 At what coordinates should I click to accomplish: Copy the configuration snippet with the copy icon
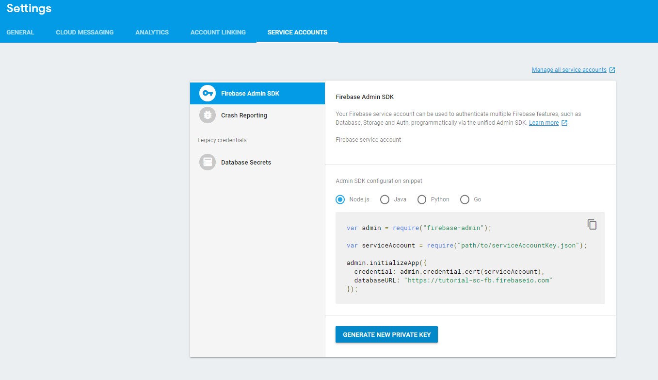[592, 224]
